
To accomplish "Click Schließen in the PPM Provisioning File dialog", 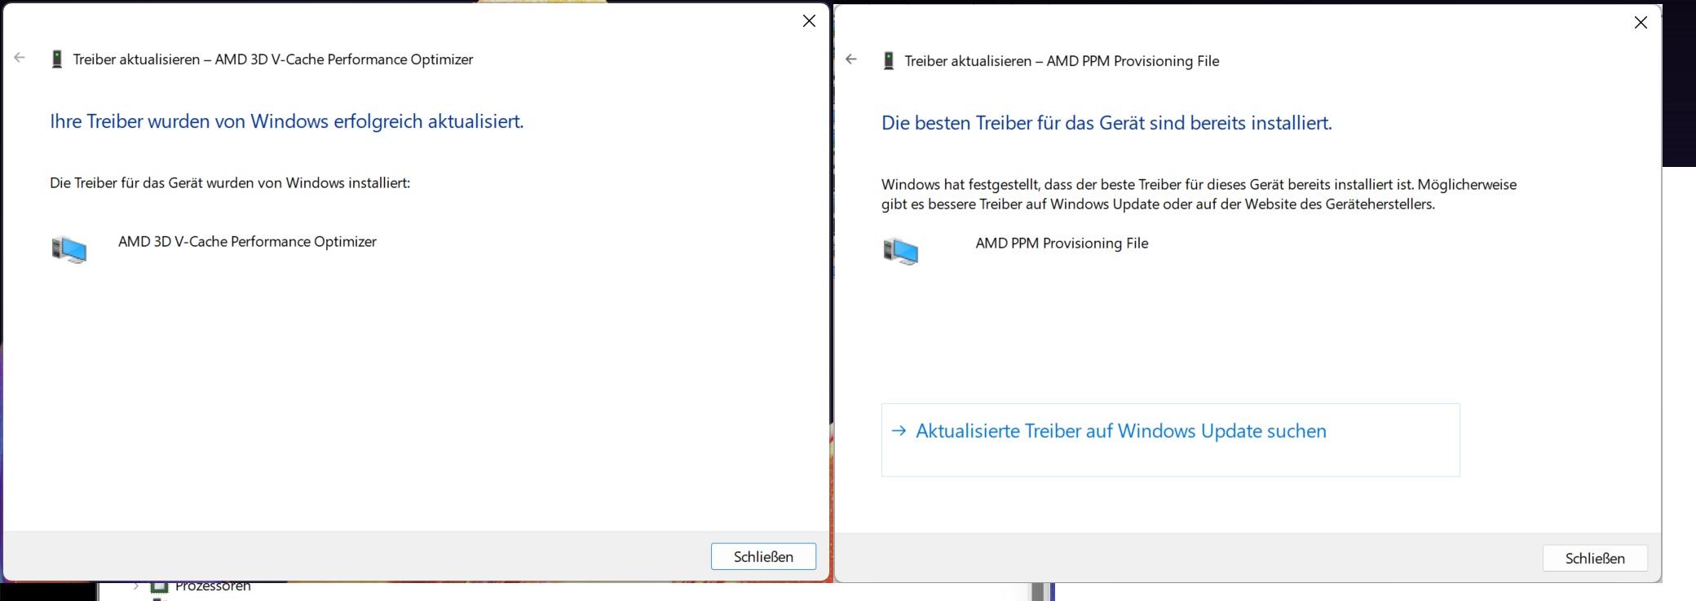I will [x=1595, y=559].
